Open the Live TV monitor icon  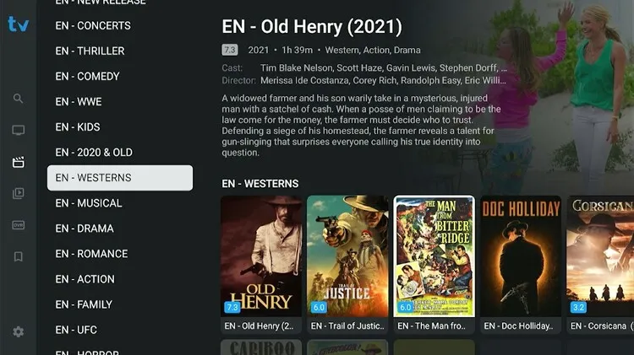tap(19, 131)
